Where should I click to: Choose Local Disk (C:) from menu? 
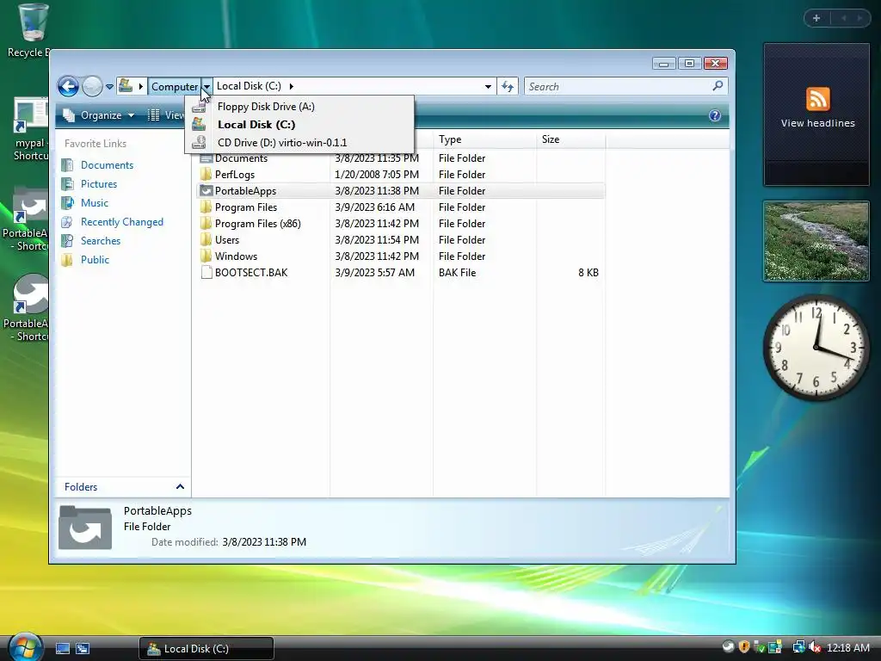(299, 124)
